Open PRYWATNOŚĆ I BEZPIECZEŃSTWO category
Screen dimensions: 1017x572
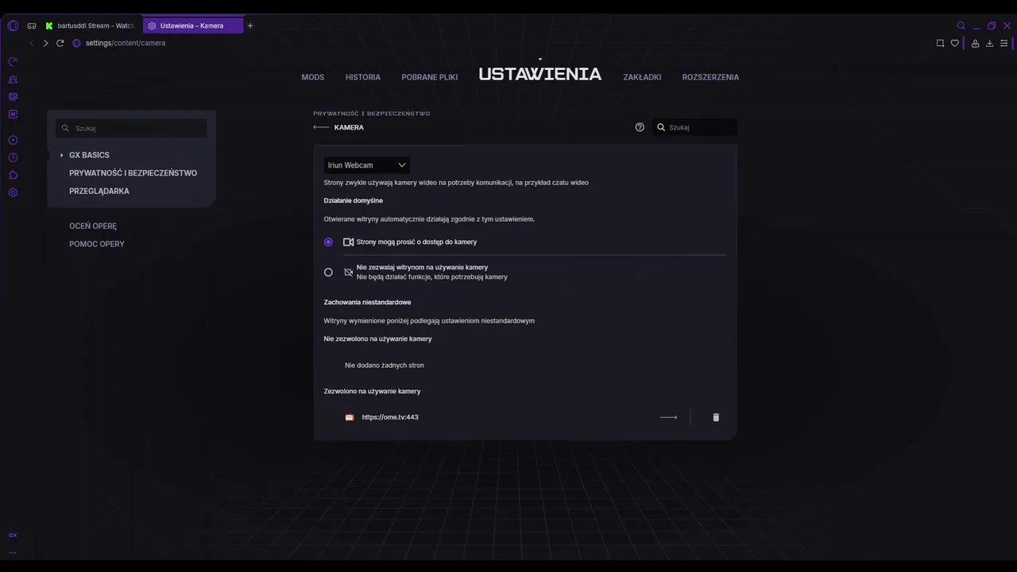tap(133, 173)
